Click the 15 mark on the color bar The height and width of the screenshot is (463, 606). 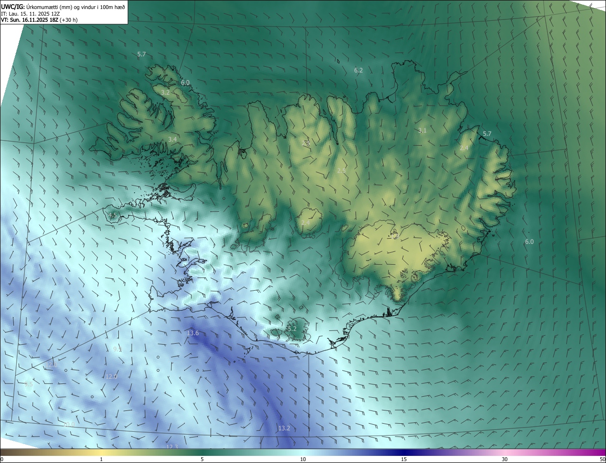point(404,459)
